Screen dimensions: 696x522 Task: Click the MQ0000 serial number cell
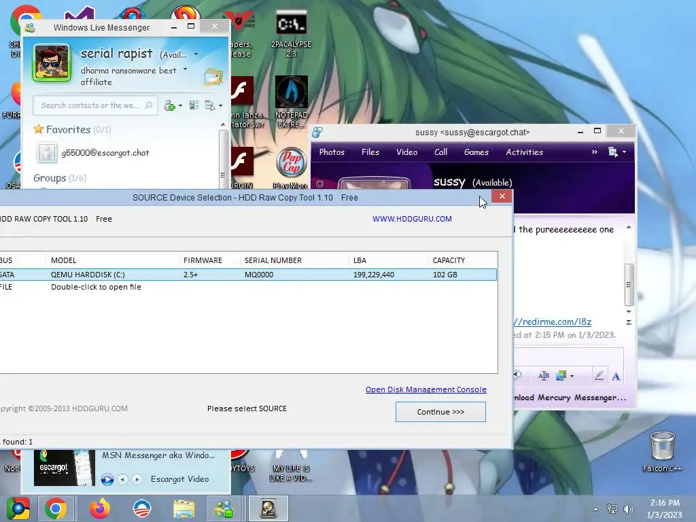click(259, 275)
